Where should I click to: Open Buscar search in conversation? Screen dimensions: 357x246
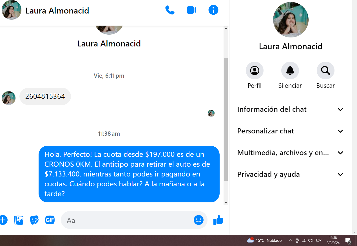[x=325, y=70]
